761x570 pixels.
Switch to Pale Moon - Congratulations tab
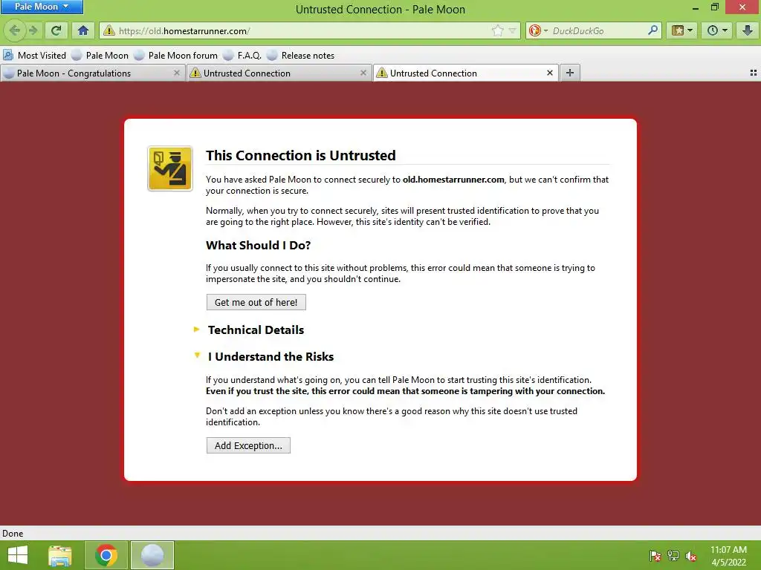point(92,73)
